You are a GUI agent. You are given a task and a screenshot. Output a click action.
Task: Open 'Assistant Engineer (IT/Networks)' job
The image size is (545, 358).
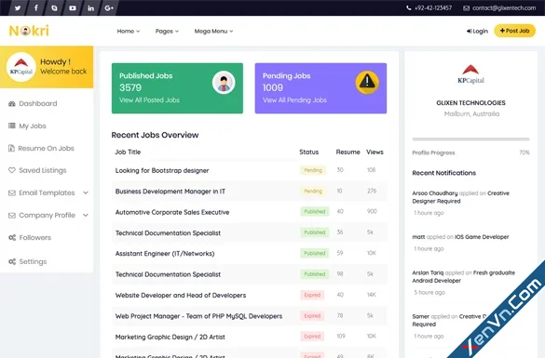(x=165, y=254)
